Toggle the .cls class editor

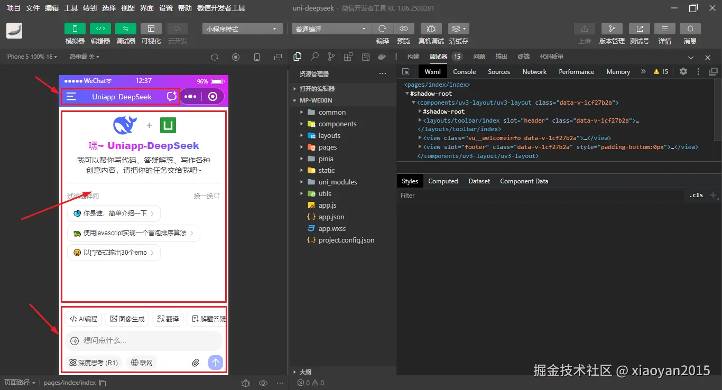pos(697,195)
